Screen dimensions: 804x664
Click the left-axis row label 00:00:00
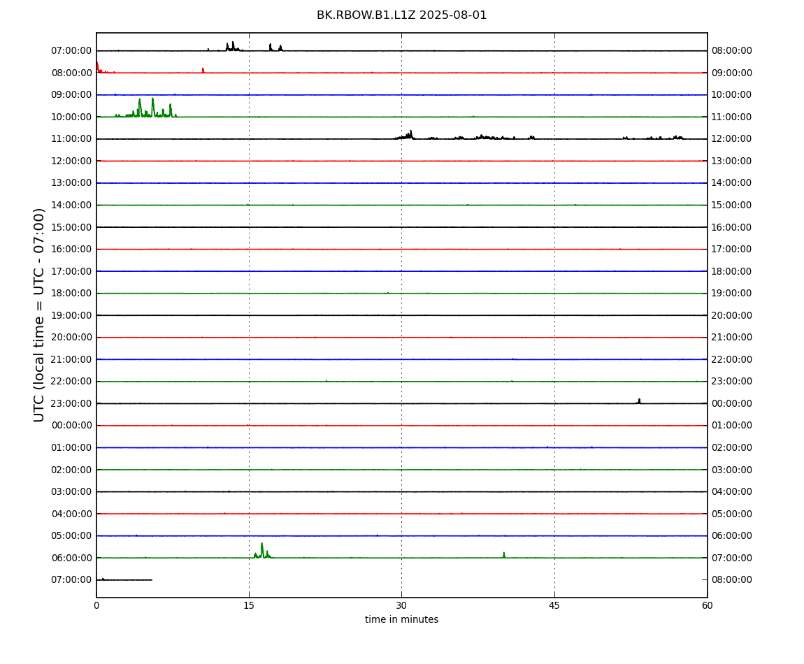click(72, 426)
